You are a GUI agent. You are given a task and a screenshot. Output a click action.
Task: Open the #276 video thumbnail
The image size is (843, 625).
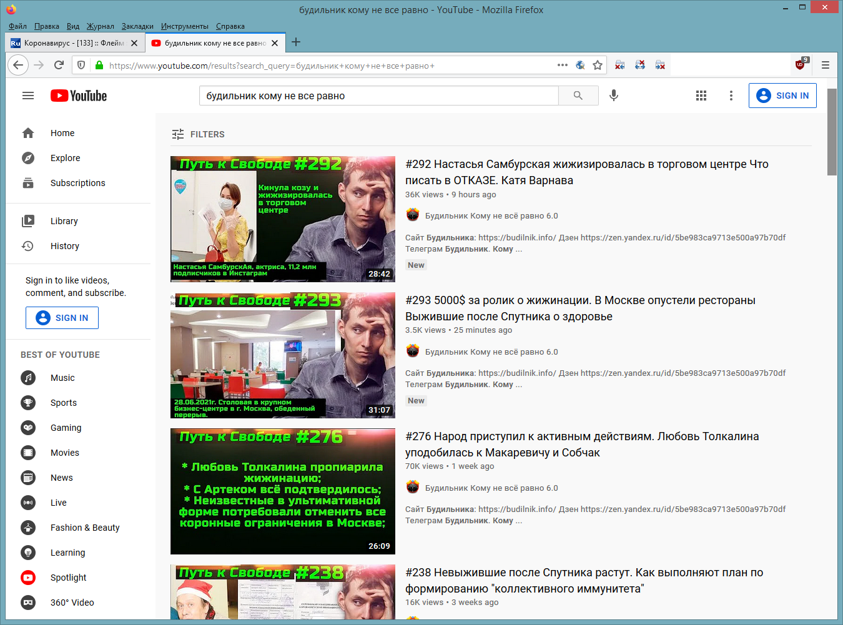point(283,491)
